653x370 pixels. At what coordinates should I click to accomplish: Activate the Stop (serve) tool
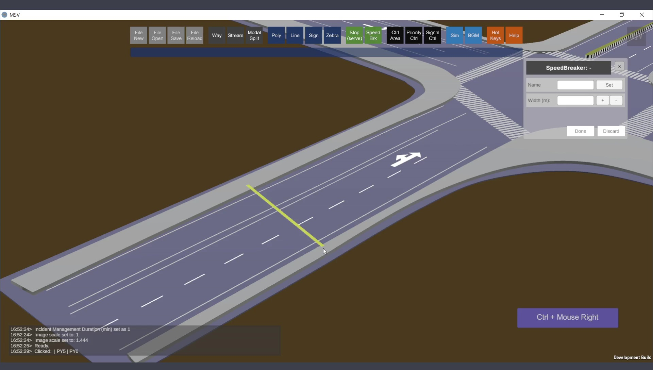pyautogui.click(x=354, y=35)
